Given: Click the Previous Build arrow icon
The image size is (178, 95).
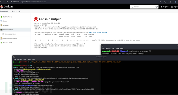Looking at the screenshot, I should coord(1,43).
